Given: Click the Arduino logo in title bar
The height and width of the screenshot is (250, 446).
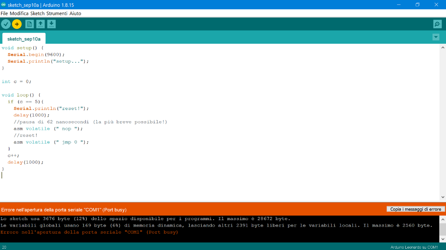Looking at the screenshot, I should [x=3, y=5].
